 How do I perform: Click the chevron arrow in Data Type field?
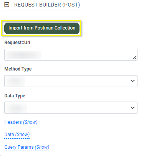pyautogui.click(x=132, y=108)
